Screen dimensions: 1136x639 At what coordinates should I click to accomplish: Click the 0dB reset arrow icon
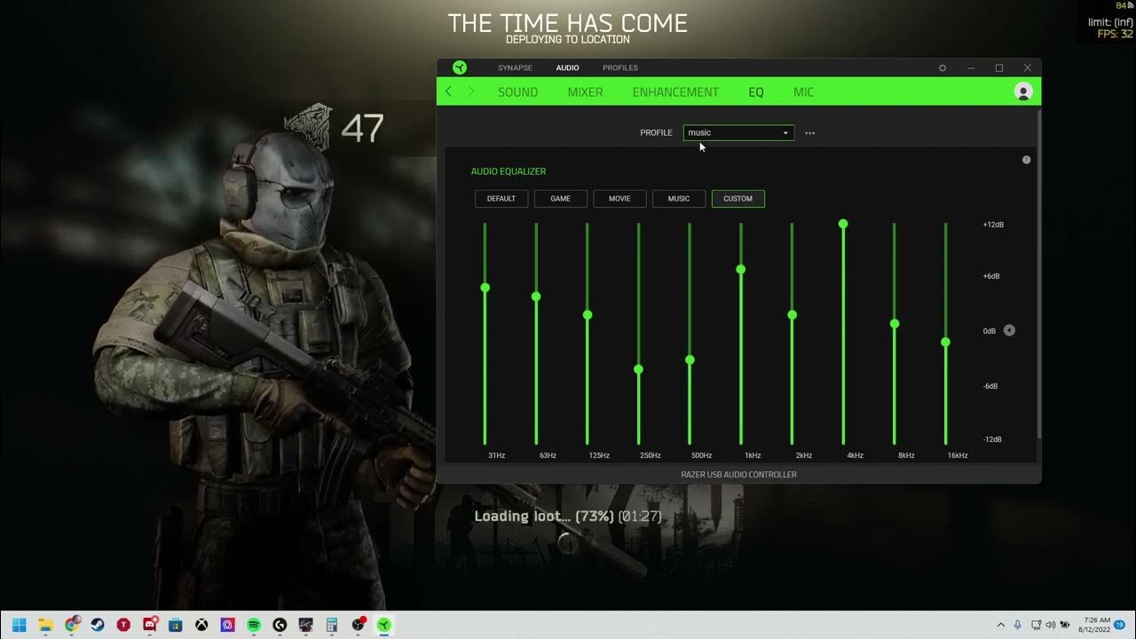(x=1009, y=330)
